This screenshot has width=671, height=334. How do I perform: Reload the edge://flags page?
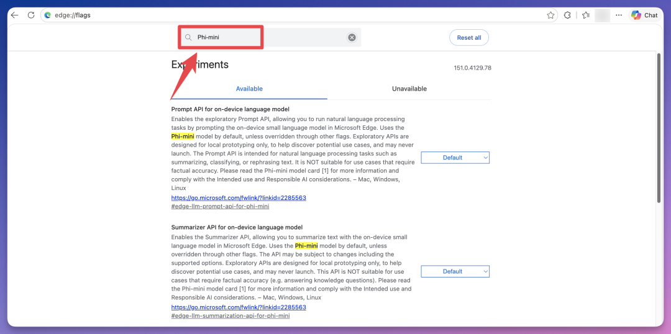tap(31, 15)
